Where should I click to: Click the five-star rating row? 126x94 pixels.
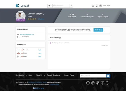pyautogui.click(x=32, y=19)
